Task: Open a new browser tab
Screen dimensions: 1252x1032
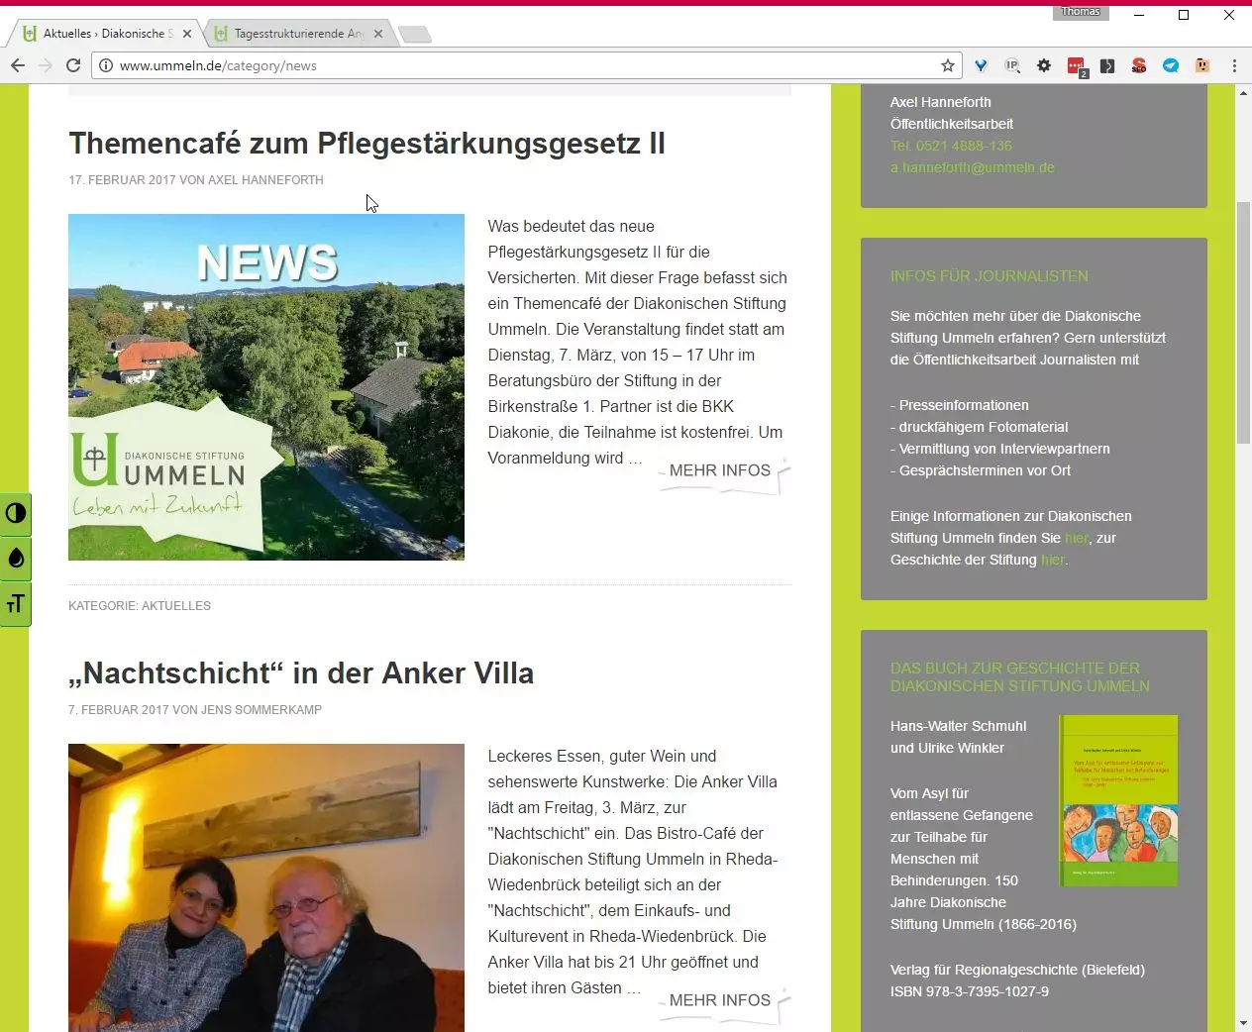Action: click(x=415, y=35)
